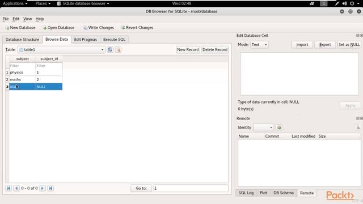Refresh table data with the refresh icon
The width and height of the screenshot is (363, 204).
110,49
